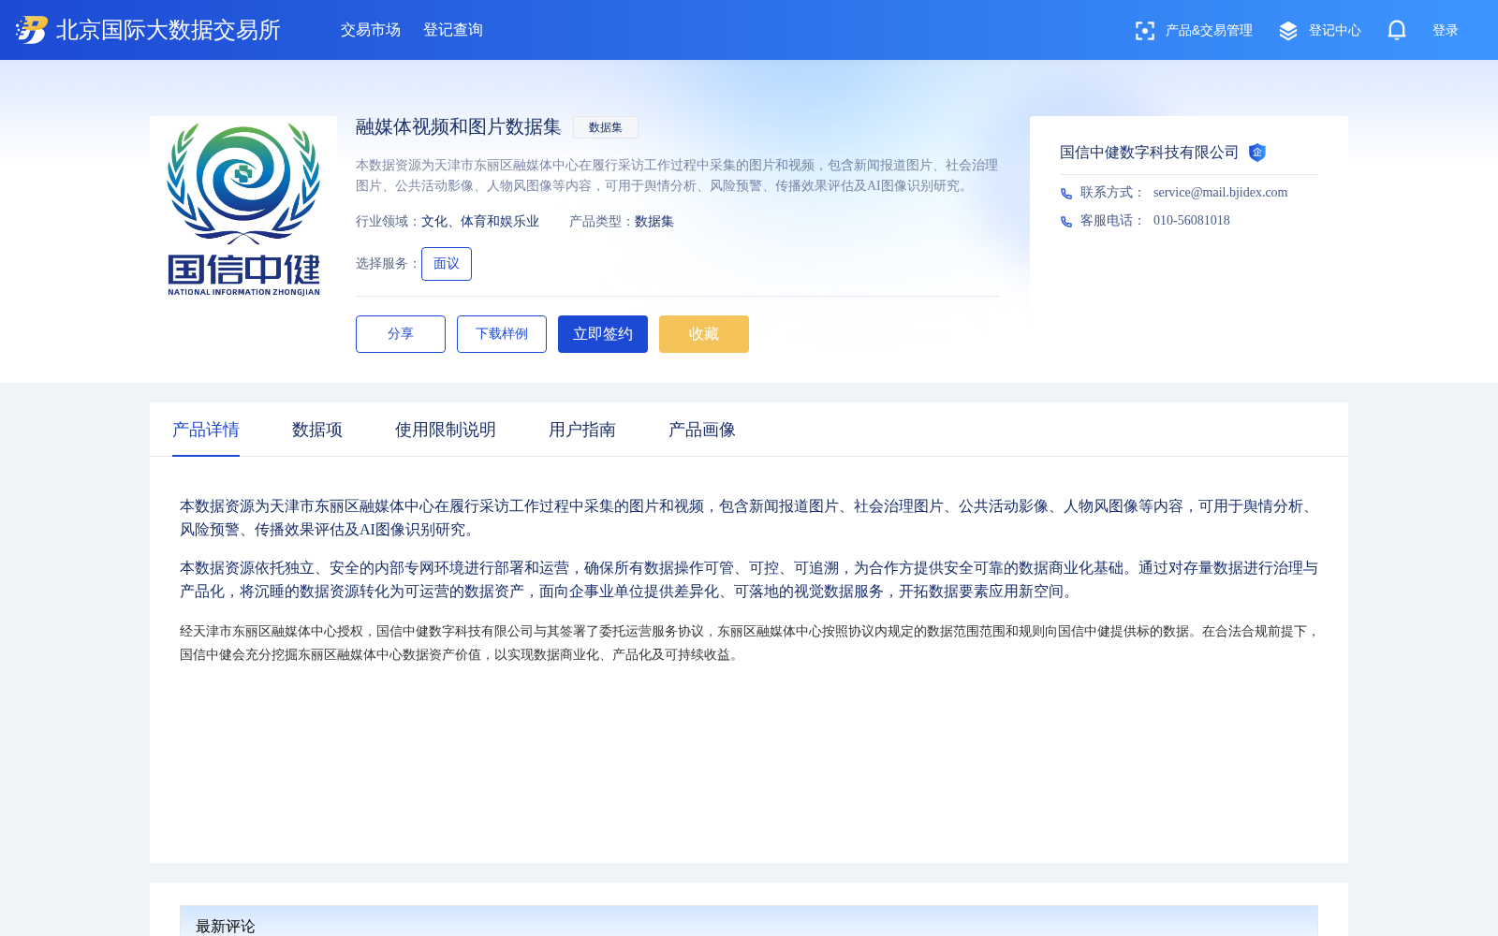Select the 面议 service option
1498x936 pixels.
pos(447,264)
